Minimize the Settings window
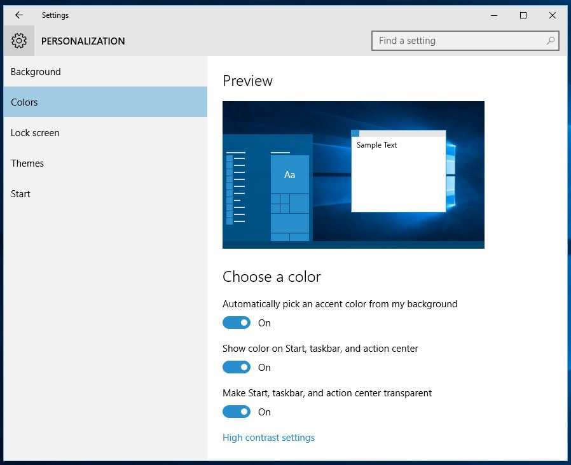Image resolution: width=571 pixels, height=465 pixels. pyautogui.click(x=494, y=15)
